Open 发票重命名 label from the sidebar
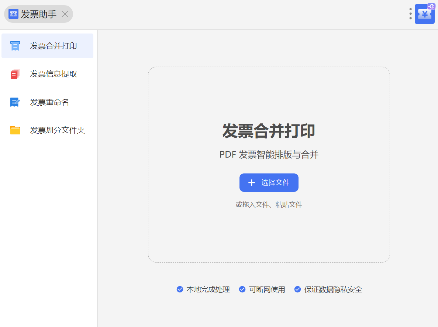Screen dimensions: 438x327 coord(49,102)
